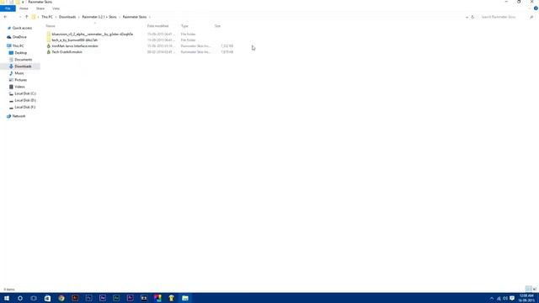
Task: Refresh the current folder
Action: coord(472,17)
